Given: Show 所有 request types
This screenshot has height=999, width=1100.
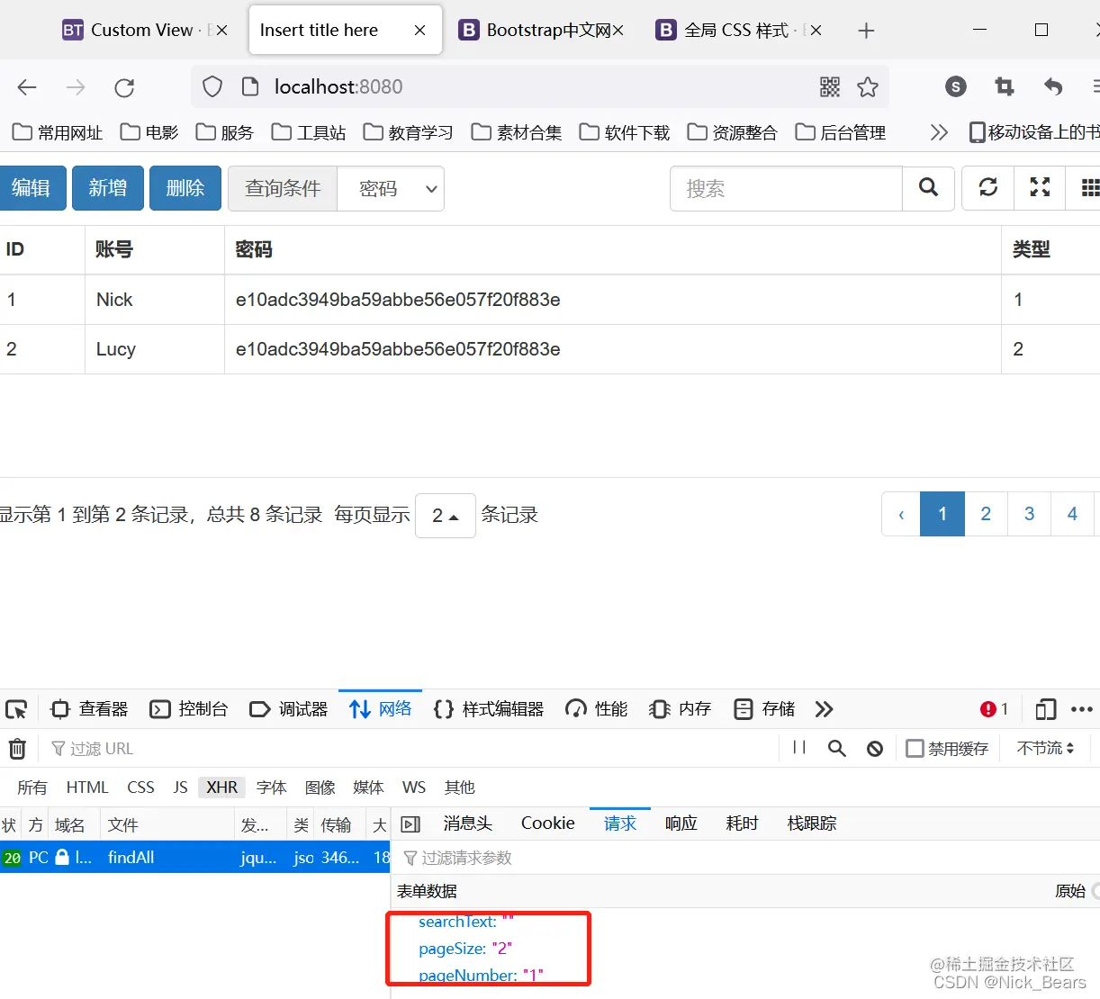Looking at the screenshot, I should [x=32, y=787].
